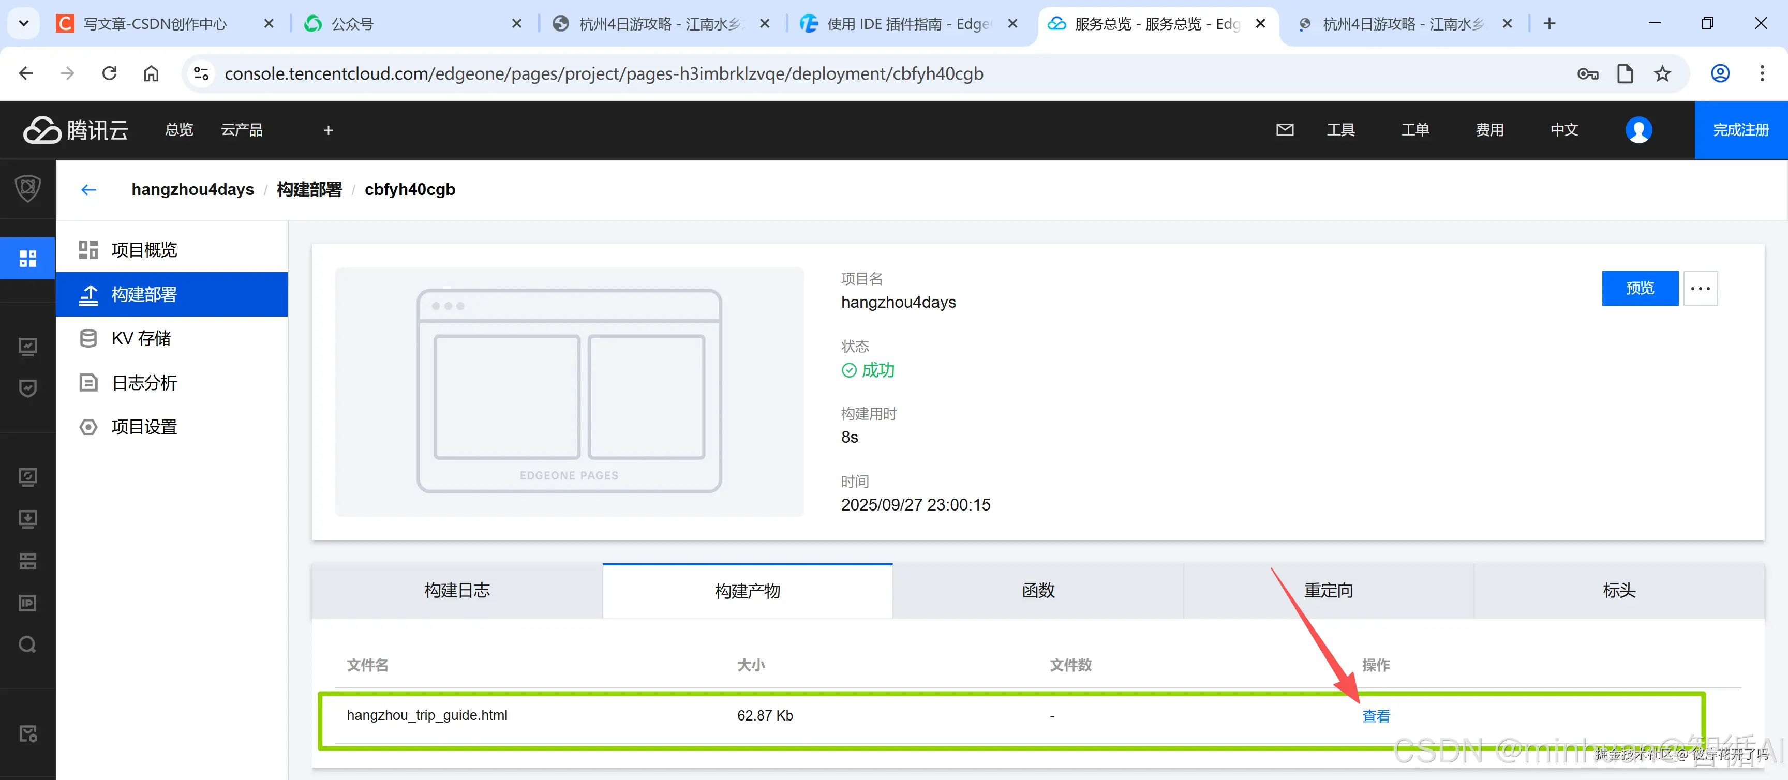1788x780 pixels.
Task: Switch to the 构建日志 tab
Action: tap(457, 591)
